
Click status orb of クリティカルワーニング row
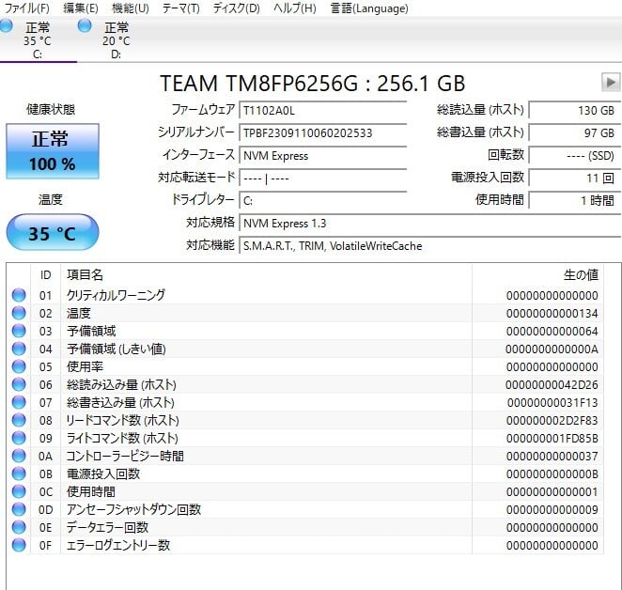tap(19, 295)
